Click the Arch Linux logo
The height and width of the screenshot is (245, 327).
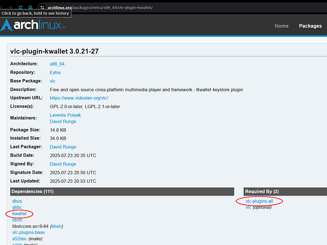click(34, 26)
